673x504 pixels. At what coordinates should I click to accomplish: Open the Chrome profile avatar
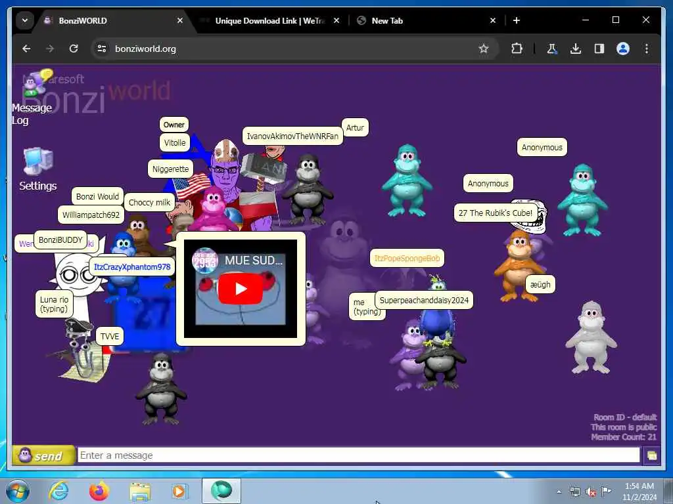point(623,49)
